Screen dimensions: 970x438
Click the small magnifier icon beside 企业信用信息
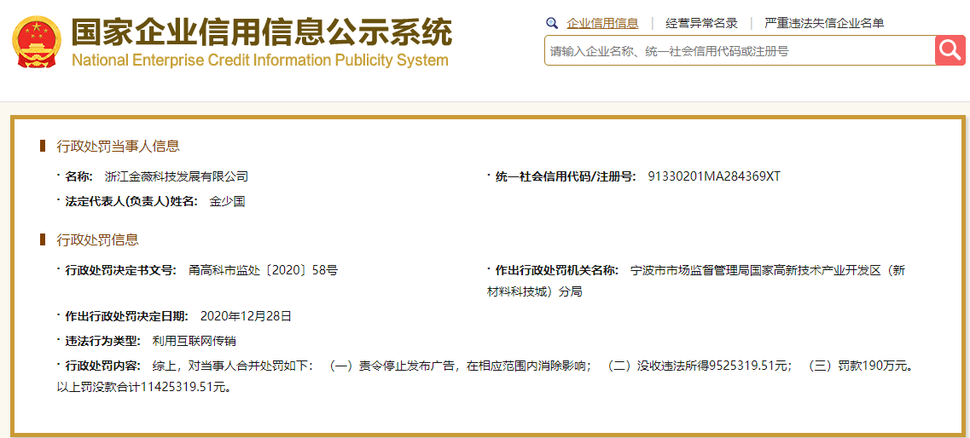552,24
